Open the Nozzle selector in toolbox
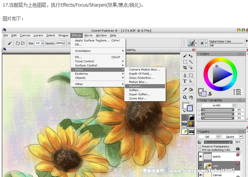 tap(185, 131)
